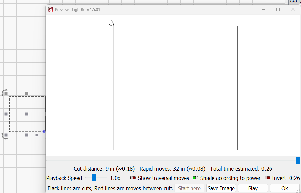This screenshot has height=193, width=301.
Task: Click the Cut distance: 9 in text
Action: tap(104, 169)
